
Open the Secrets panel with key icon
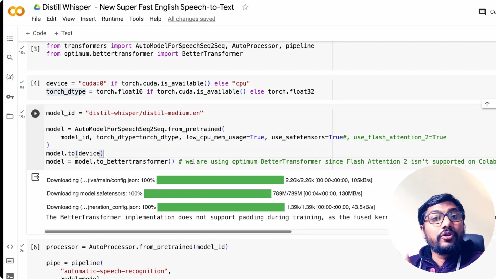coord(10,97)
